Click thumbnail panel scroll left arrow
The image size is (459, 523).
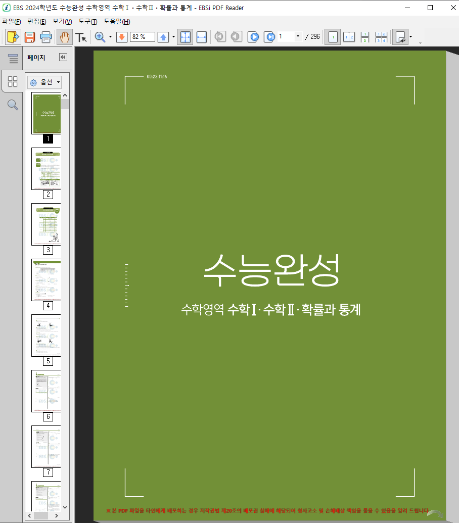pyautogui.click(x=29, y=515)
